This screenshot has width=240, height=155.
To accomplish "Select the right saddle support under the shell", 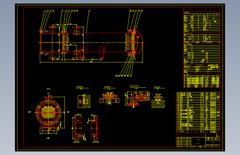I will pyautogui.click(x=102, y=52).
